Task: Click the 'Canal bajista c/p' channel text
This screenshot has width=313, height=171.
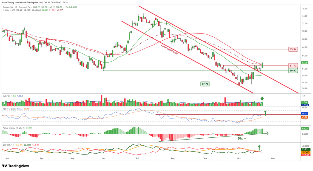Action: tap(169, 50)
